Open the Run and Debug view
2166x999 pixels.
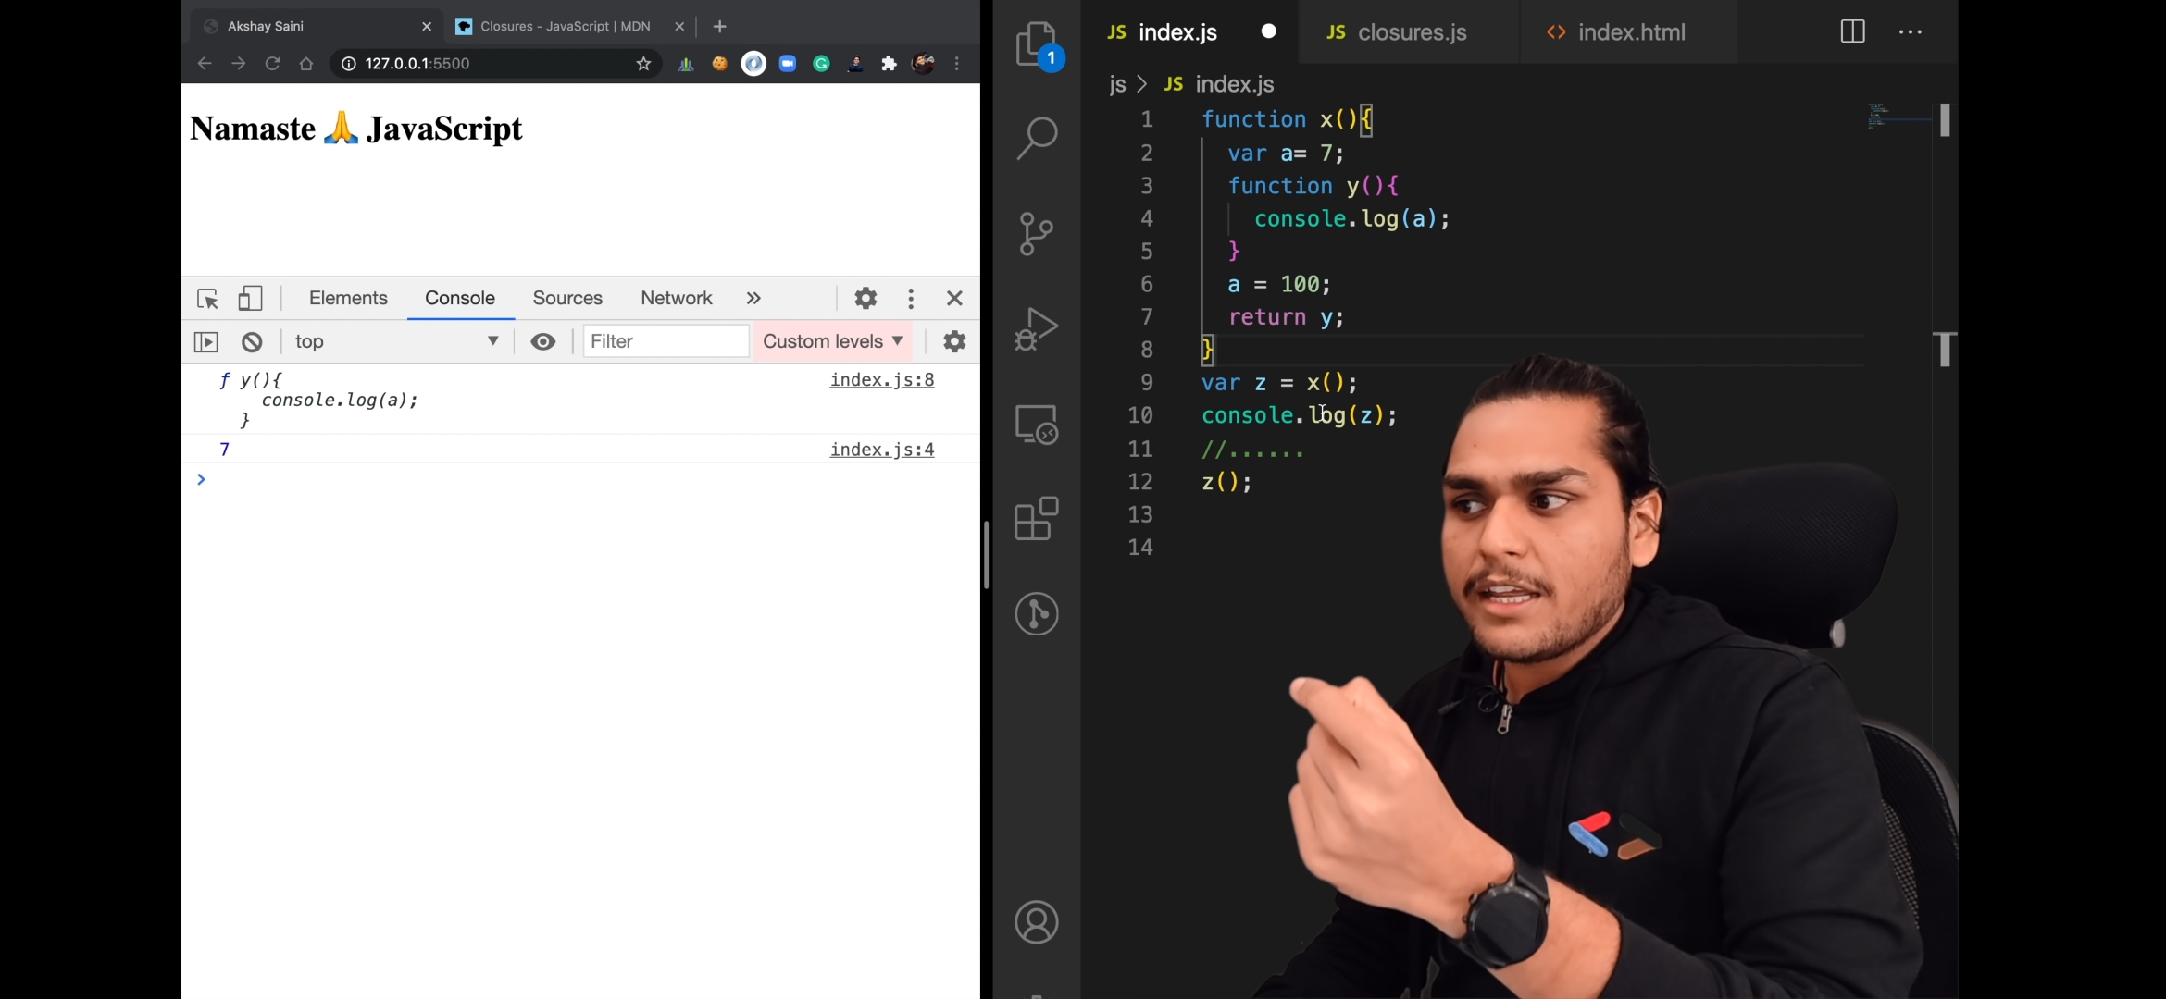click(1036, 328)
